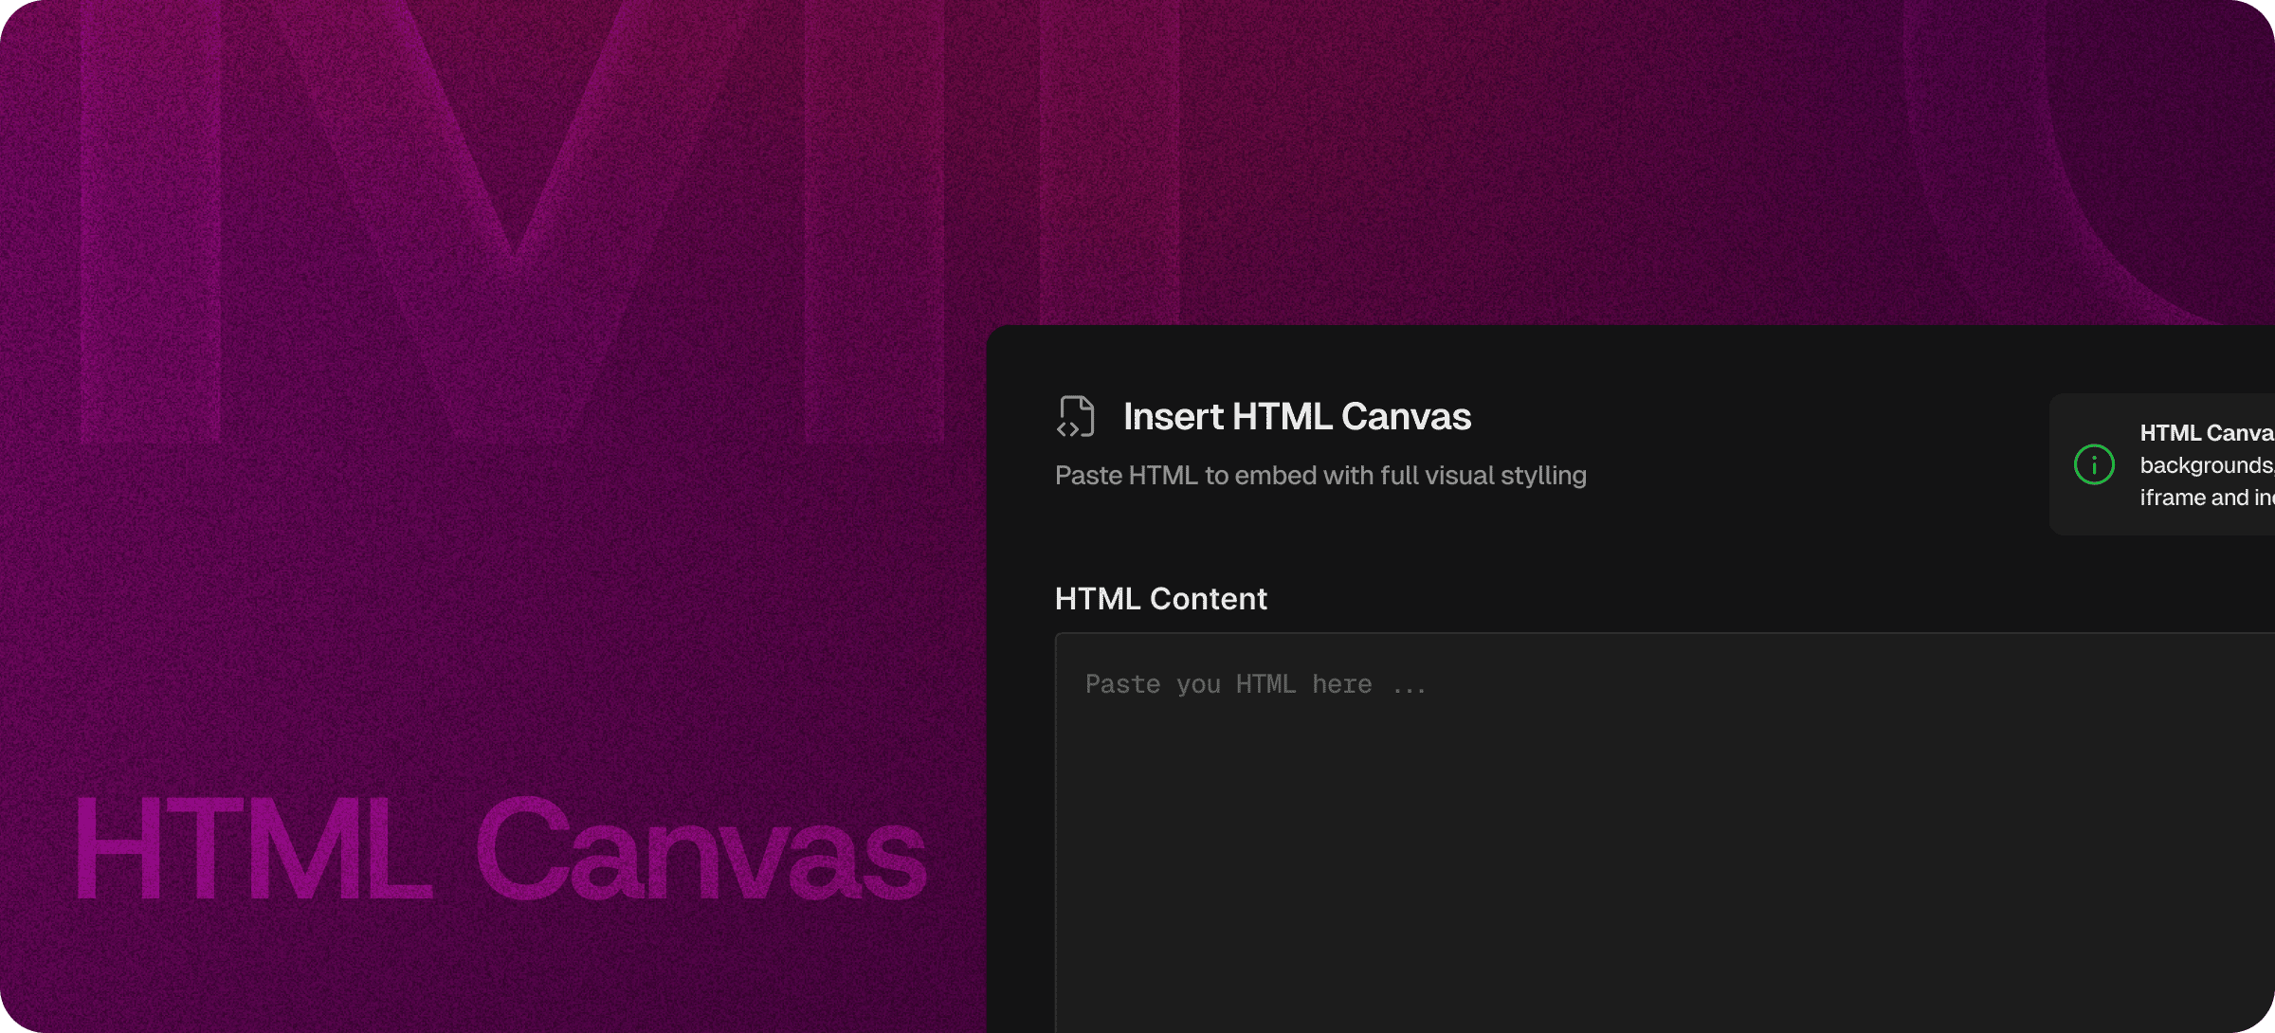The height and width of the screenshot is (1033, 2275).
Task: Click the "Paste HTML to embed" subtitle text
Action: (1319, 476)
